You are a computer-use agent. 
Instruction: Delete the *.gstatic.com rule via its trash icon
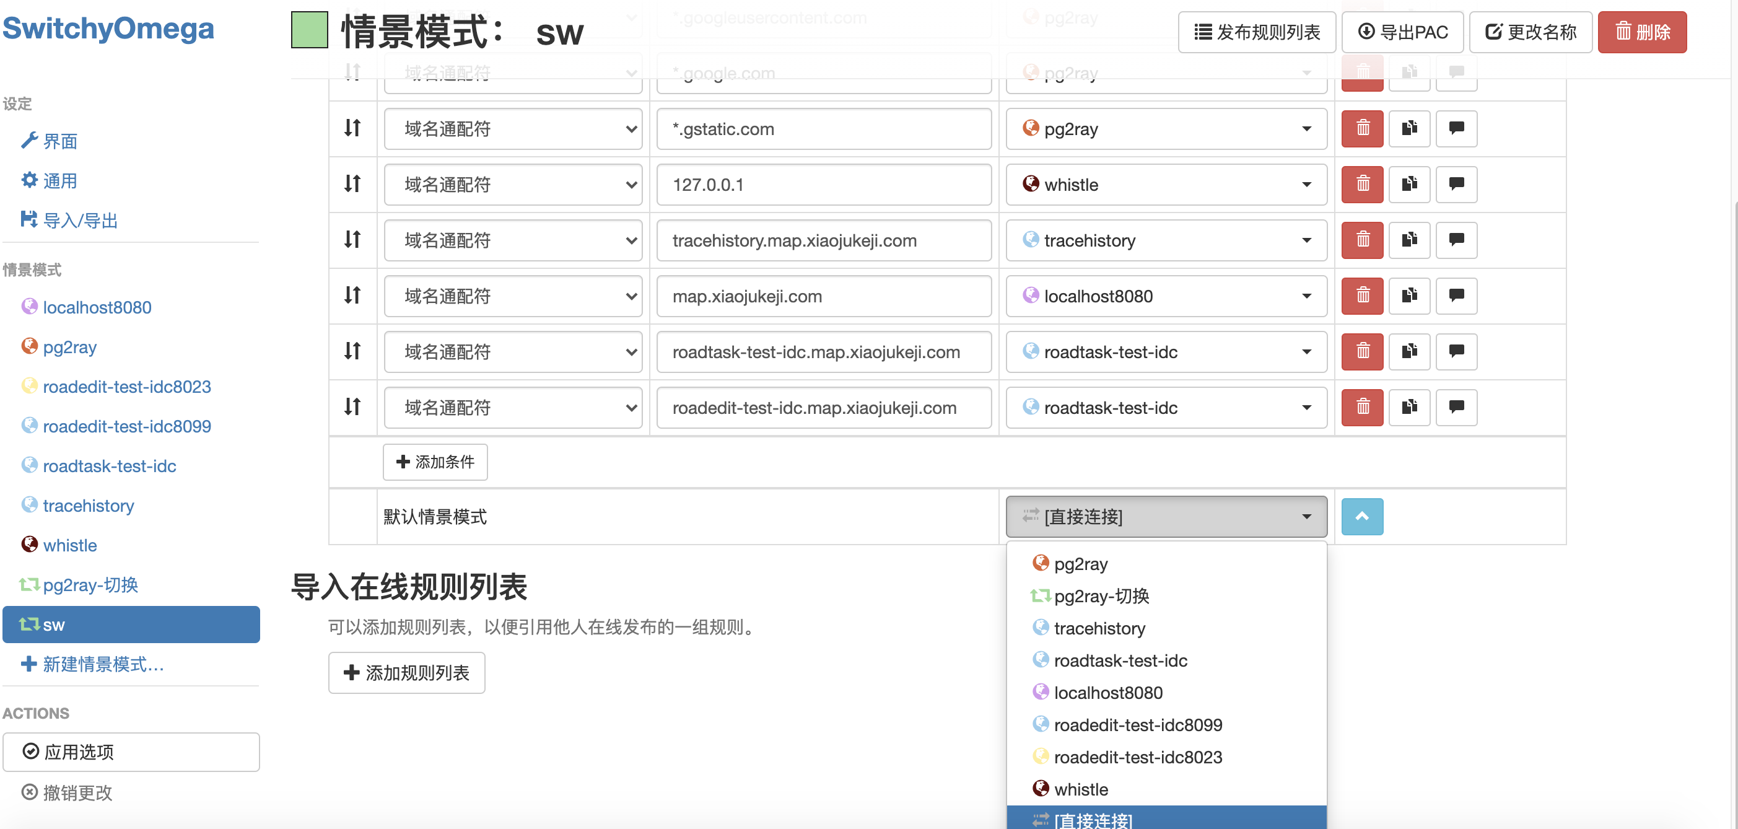[x=1361, y=128]
